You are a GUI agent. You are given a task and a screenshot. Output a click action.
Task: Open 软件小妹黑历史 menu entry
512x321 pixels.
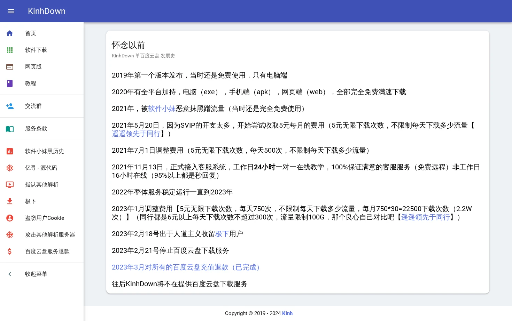[x=42, y=151]
